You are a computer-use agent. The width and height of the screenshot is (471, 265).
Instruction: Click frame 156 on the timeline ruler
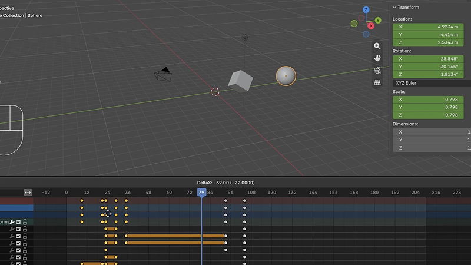pos(333,193)
